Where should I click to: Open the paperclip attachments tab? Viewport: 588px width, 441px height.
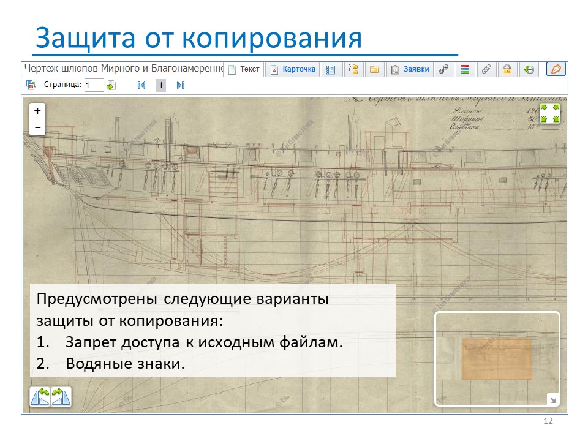coord(486,69)
